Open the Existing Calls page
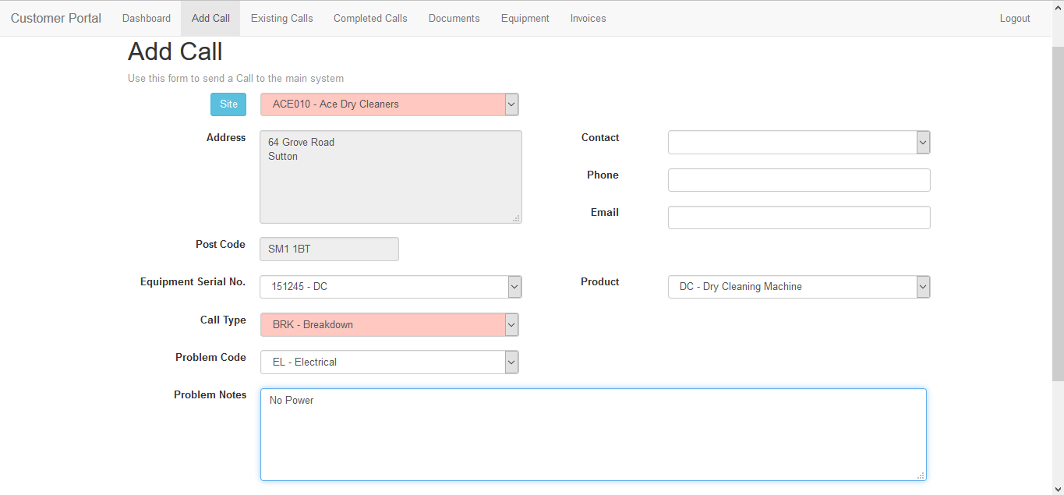Image resolution: width=1064 pixels, height=495 pixels. coord(281,19)
